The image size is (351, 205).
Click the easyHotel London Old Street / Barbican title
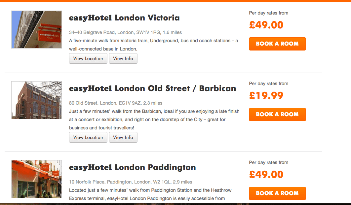tap(152, 88)
